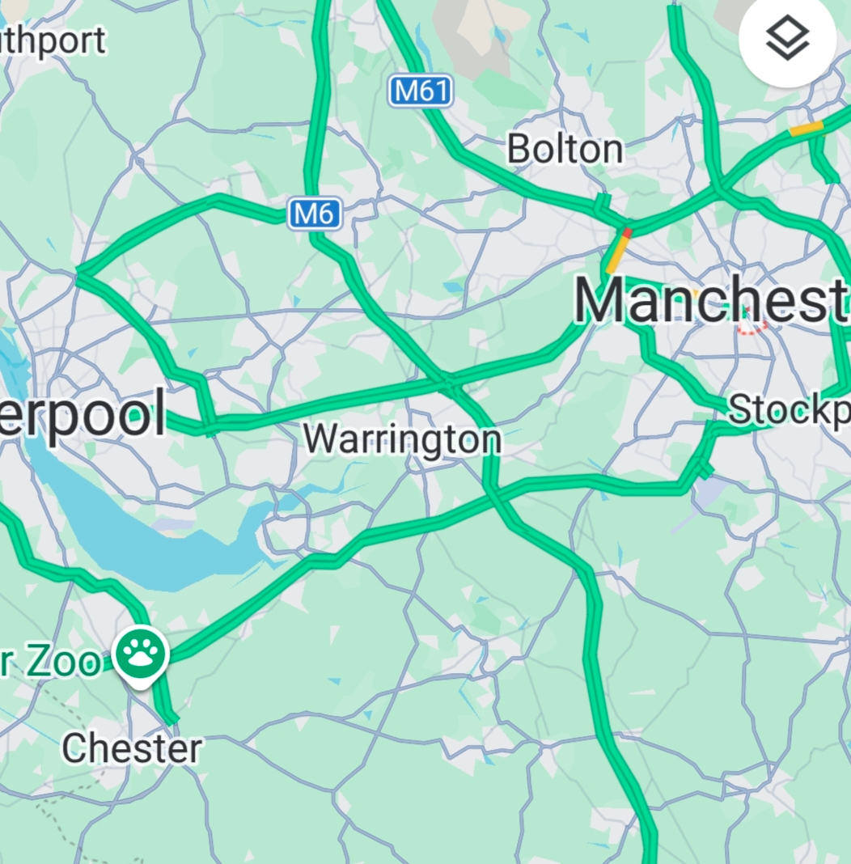Tap the Chester city label
This screenshot has width=851, height=864.
coord(132,748)
